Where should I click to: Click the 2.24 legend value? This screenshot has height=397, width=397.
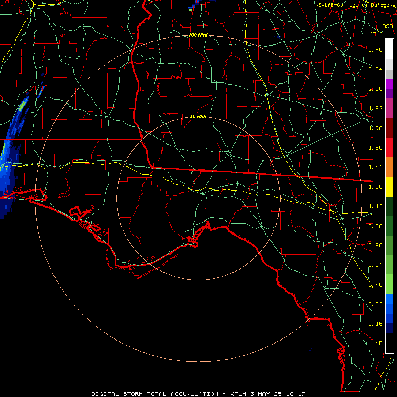coord(375,69)
